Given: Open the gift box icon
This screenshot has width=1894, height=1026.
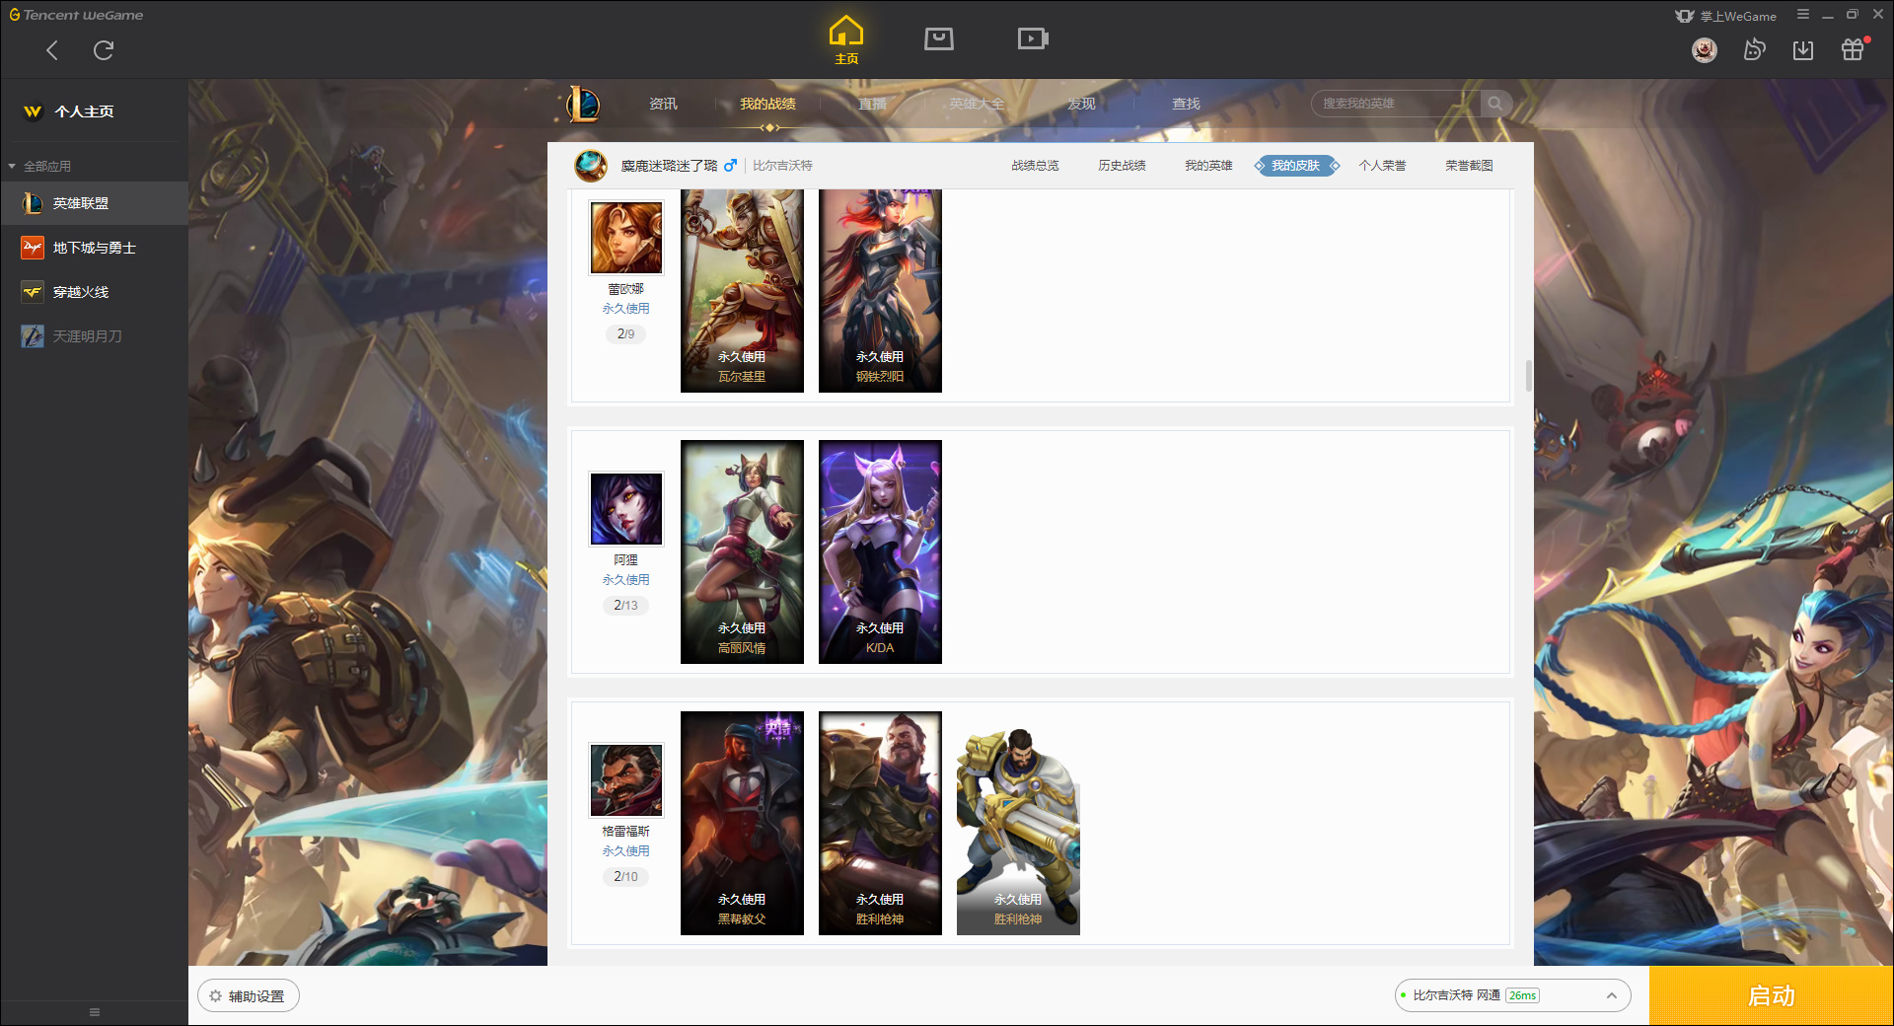Looking at the screenshot, I should [x=1853, y=49].
